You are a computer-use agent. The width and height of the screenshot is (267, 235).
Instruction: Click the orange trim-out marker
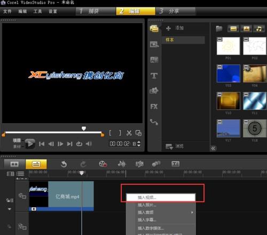[103, 134]
